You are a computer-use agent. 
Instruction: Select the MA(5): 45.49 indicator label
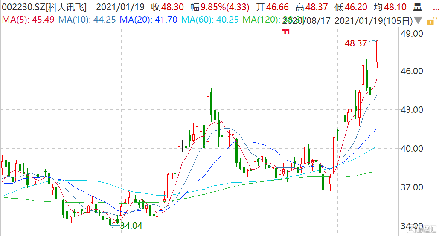(x=28, y=20)
